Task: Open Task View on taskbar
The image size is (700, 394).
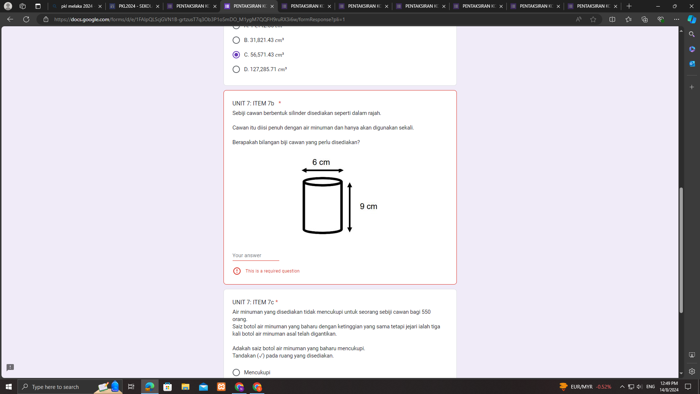Action: (x=131, y=387)
